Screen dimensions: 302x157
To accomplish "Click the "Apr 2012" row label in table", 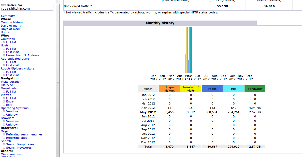I will click(148, 108).
